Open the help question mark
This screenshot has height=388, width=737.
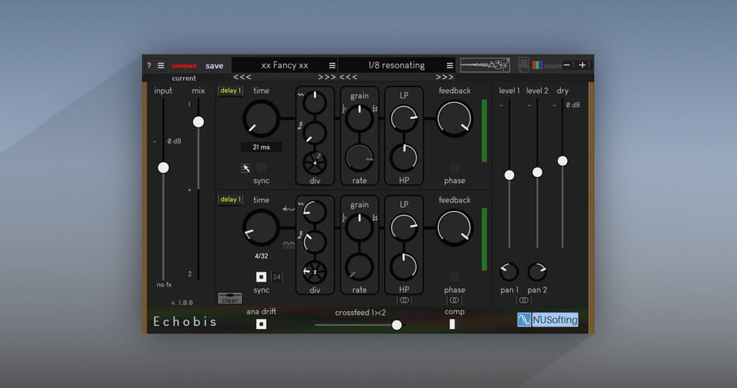point(149,66)
